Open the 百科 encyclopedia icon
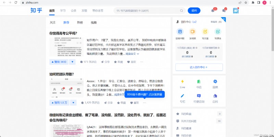This screenshot has height=137, width=274. pyautogui.click(x=215, y=96)
